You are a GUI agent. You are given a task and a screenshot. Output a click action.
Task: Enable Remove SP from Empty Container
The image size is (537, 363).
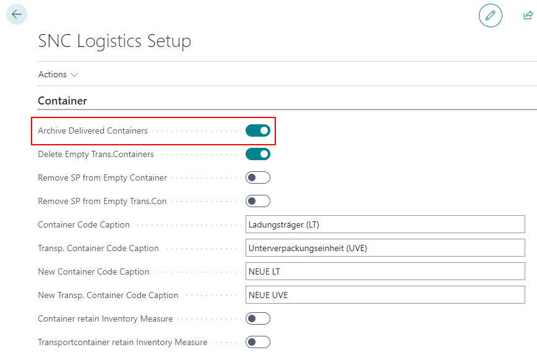click(258, 177)
